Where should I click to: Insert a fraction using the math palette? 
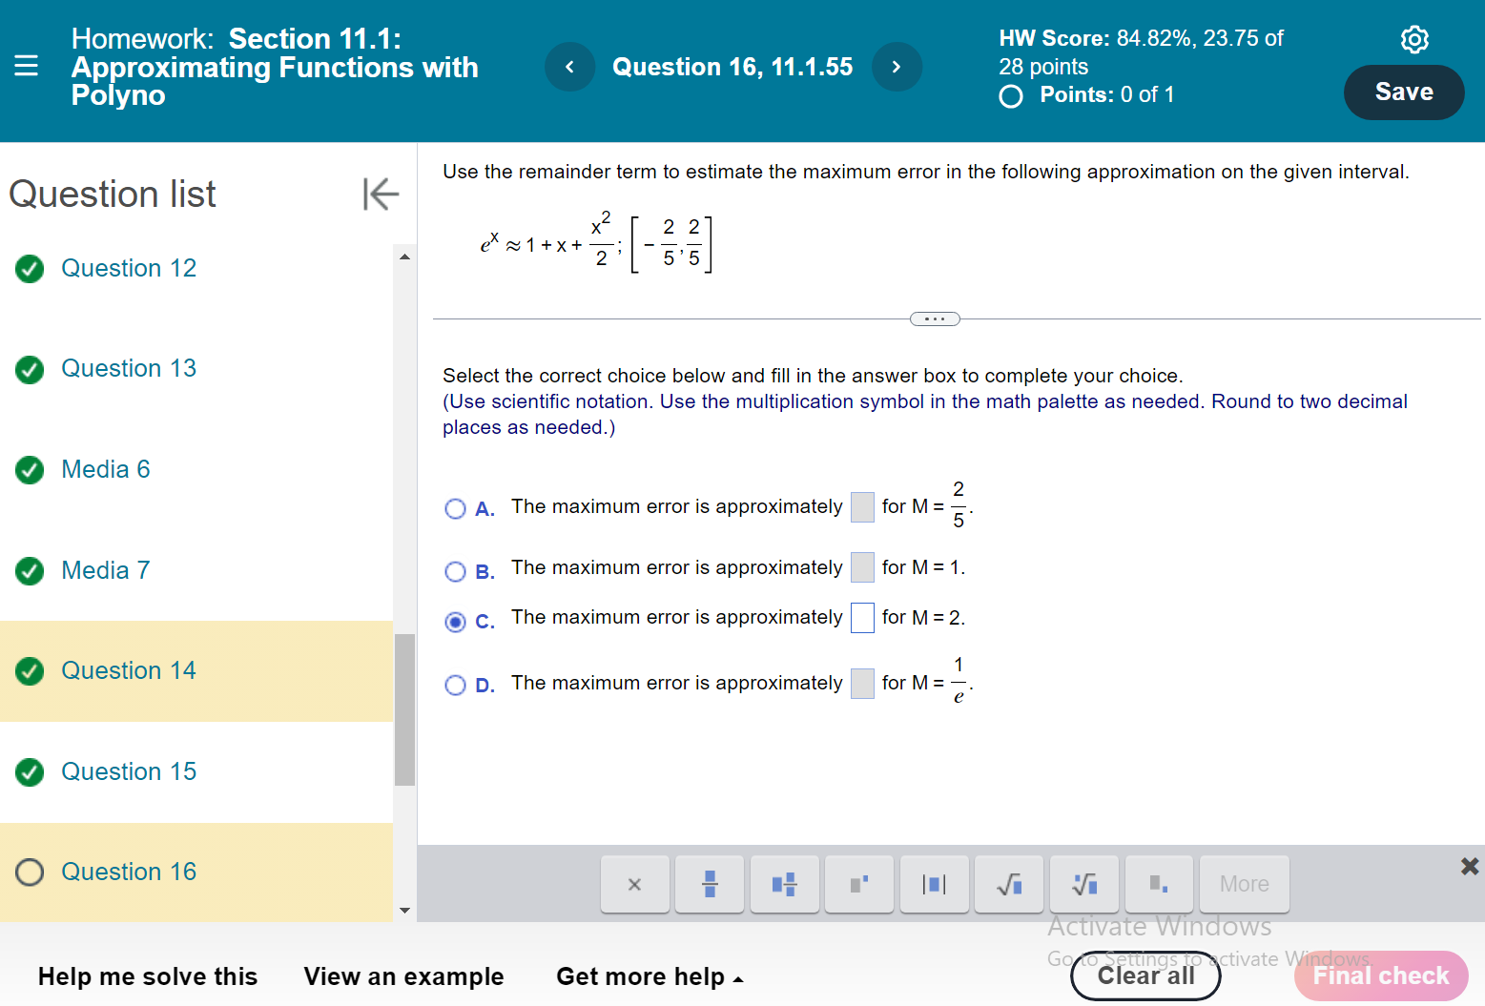click(x=709, y=884)
